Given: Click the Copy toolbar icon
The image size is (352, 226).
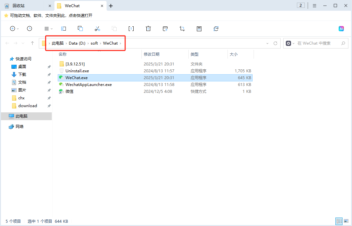Looking at the screenshot, I should [81, 28].
